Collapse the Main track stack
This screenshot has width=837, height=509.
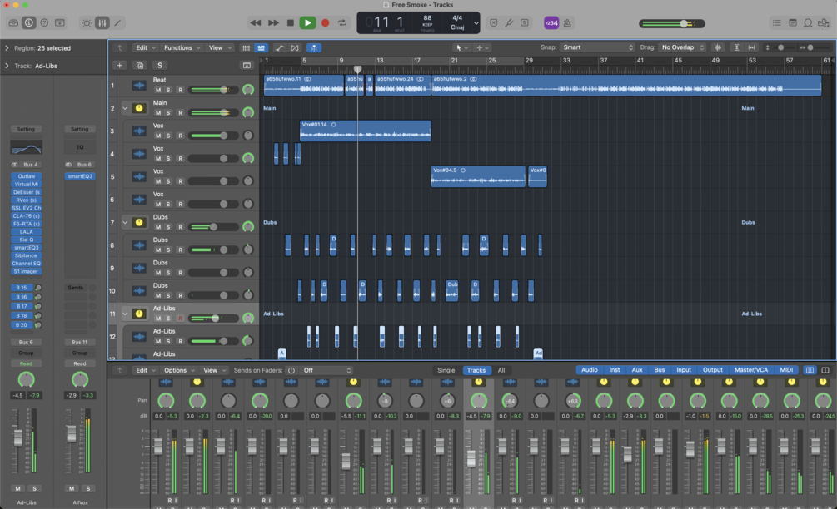pyautogui.click(x=125, y=108)
